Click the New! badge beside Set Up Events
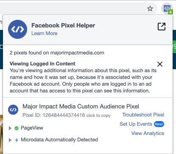 (x=159, y=124)
